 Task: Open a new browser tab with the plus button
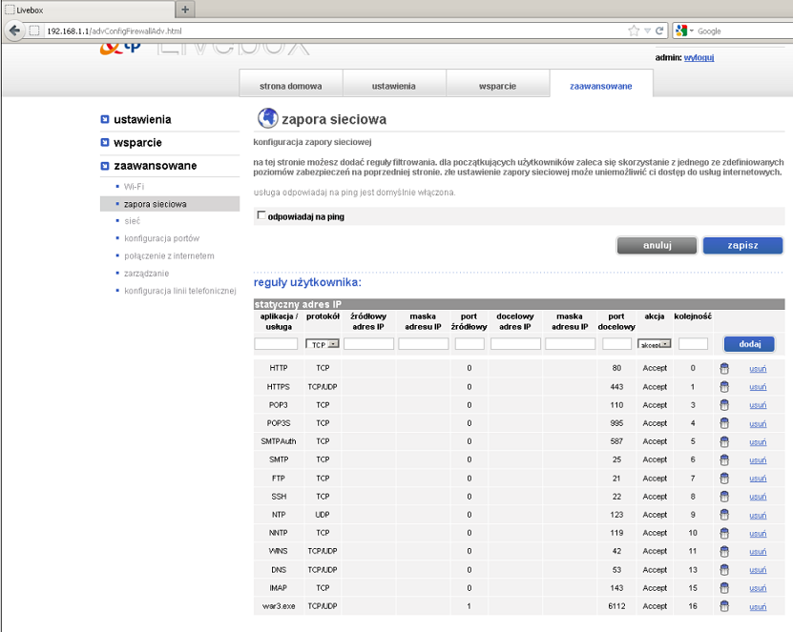click(x=185, y=10)
